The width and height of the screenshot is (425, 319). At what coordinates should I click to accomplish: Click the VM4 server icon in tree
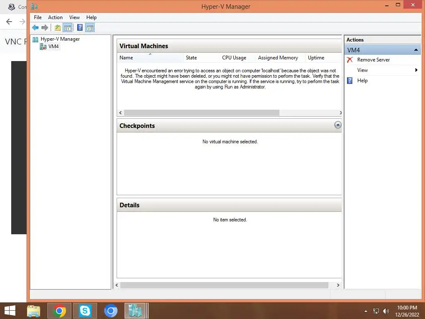[x=43, y=47]
